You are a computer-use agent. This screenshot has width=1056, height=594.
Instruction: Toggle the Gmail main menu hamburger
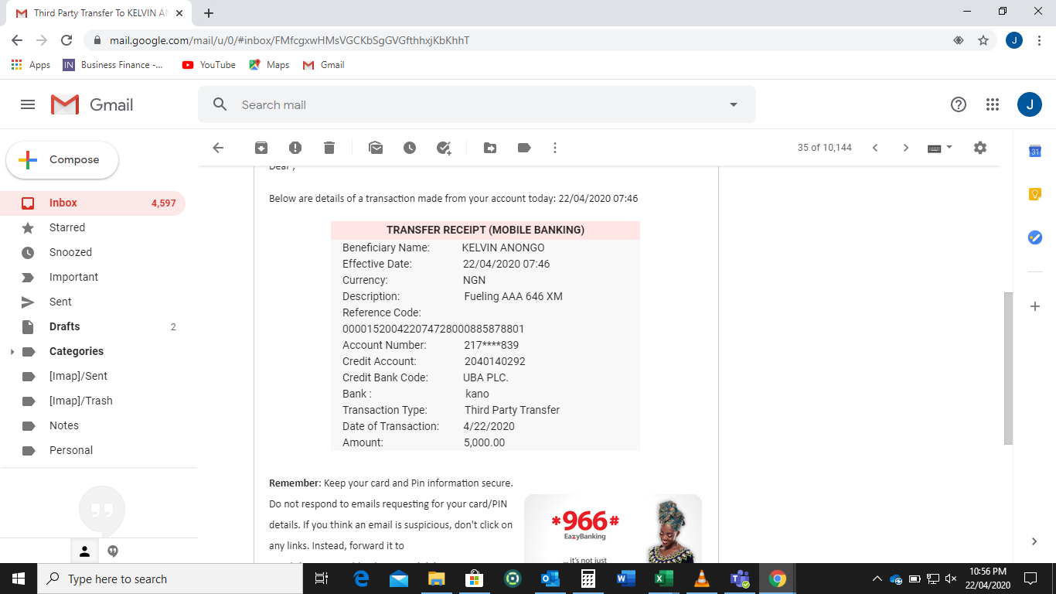click(x=28, y=104)
